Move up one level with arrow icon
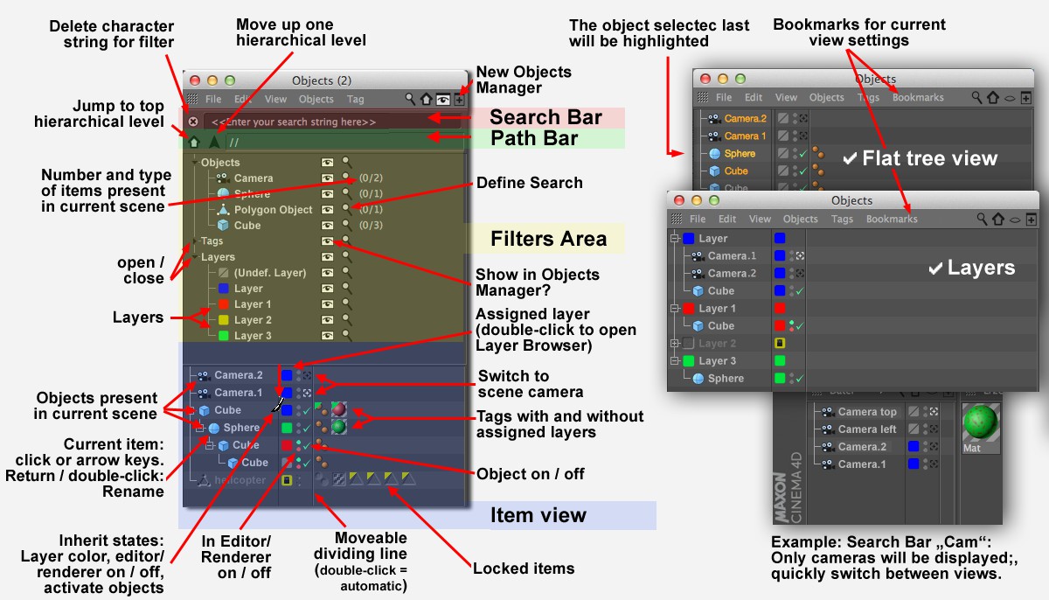 pyautogui.click(x=213, y=142)
